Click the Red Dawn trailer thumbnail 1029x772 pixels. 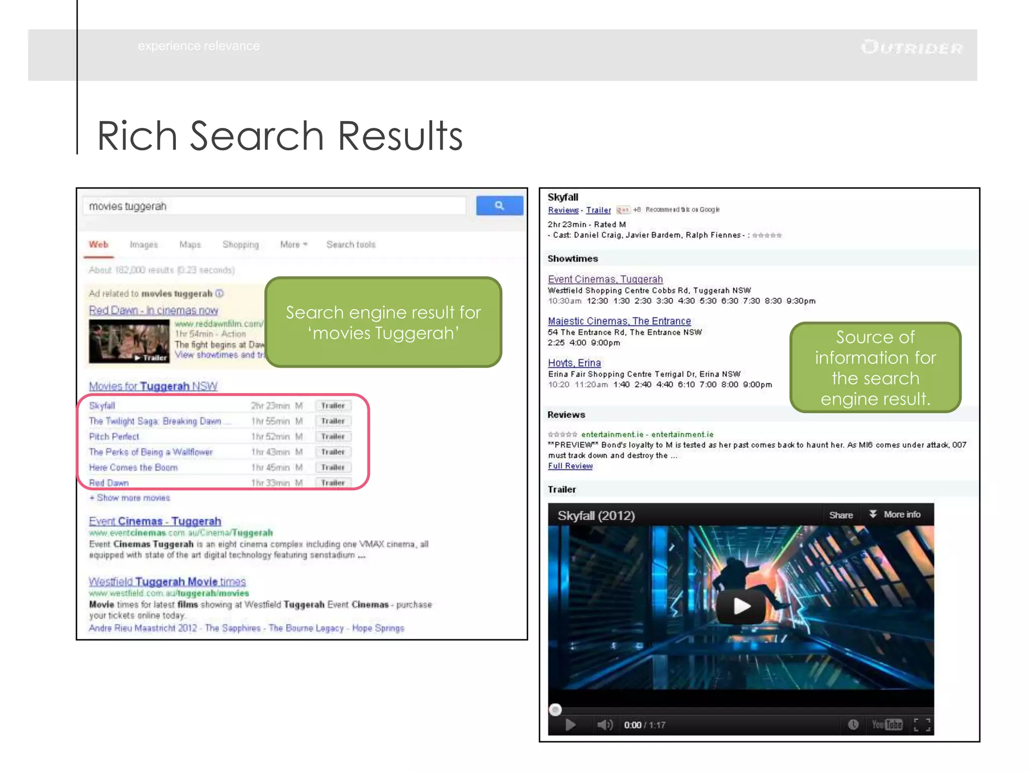(x=129, y=342)
